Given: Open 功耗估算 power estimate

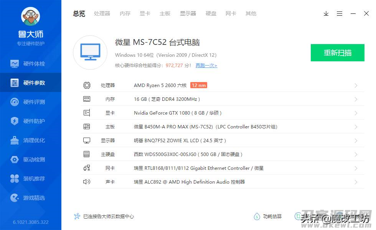Looking at the screenshot, I should click(x=268, y=216).
